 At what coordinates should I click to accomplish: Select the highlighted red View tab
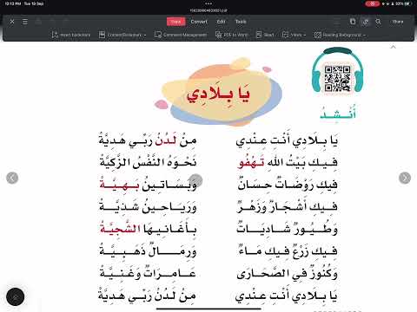[x=175, y=22]
